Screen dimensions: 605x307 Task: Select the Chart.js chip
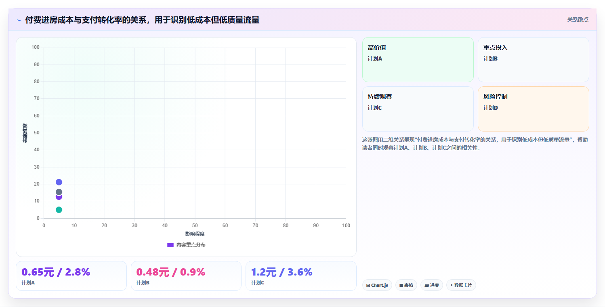point(377,285)
